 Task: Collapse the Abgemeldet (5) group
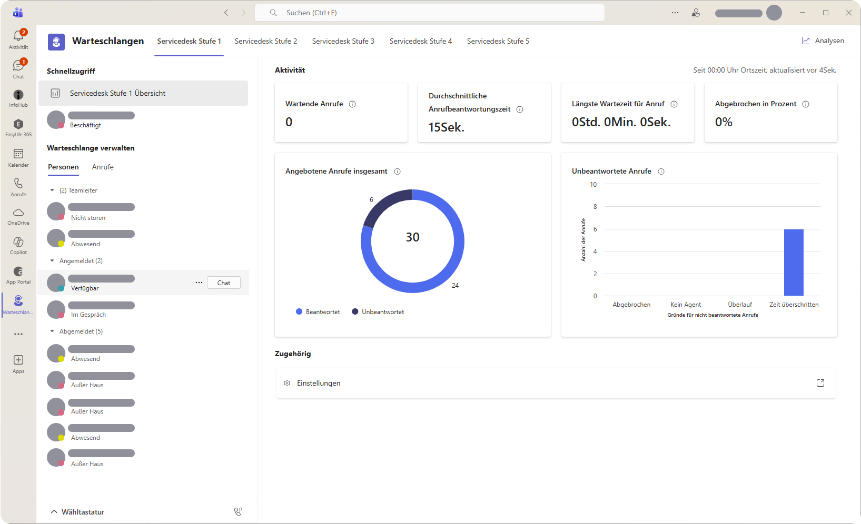(52, 331)
